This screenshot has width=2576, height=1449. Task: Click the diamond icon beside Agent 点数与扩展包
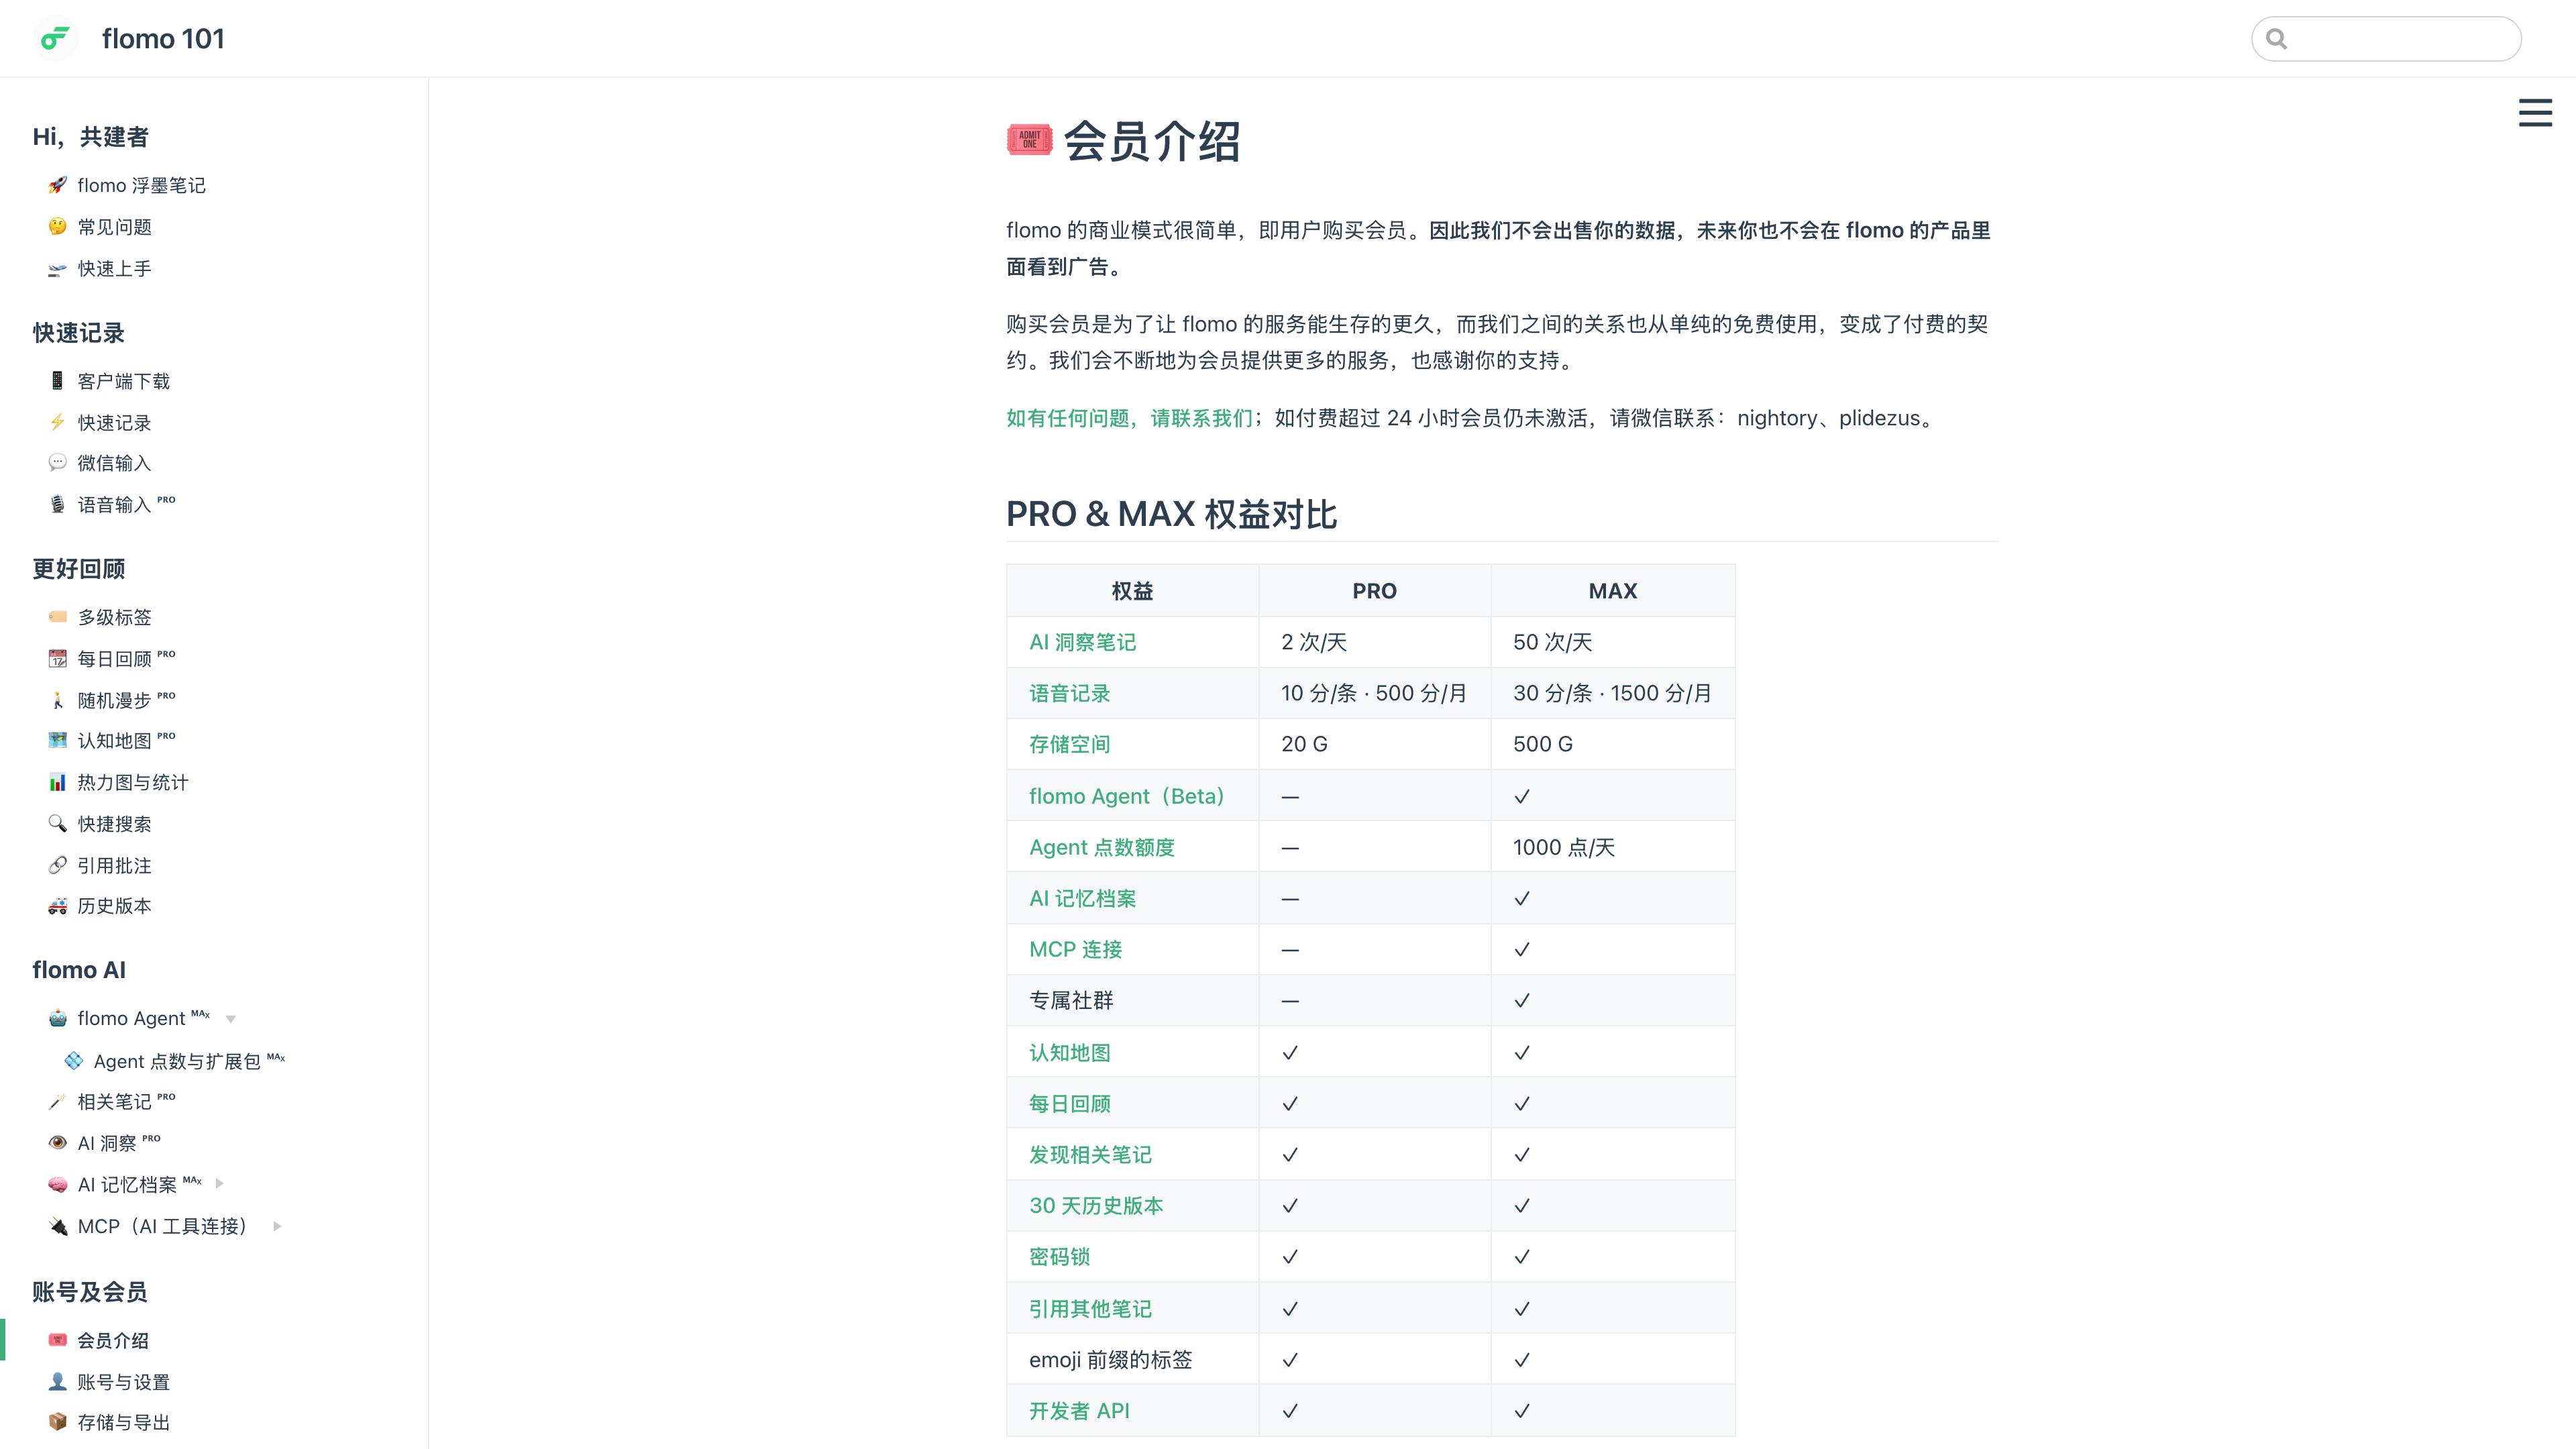coord(74,1060)
